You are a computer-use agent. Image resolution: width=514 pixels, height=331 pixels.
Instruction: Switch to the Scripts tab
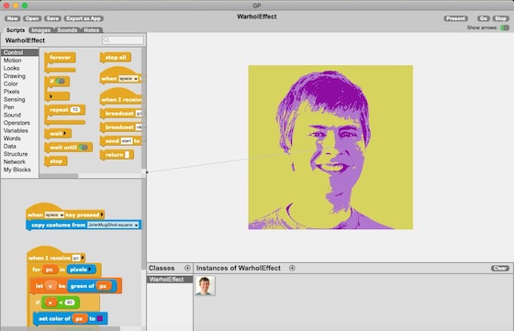(x=16, y=29)
